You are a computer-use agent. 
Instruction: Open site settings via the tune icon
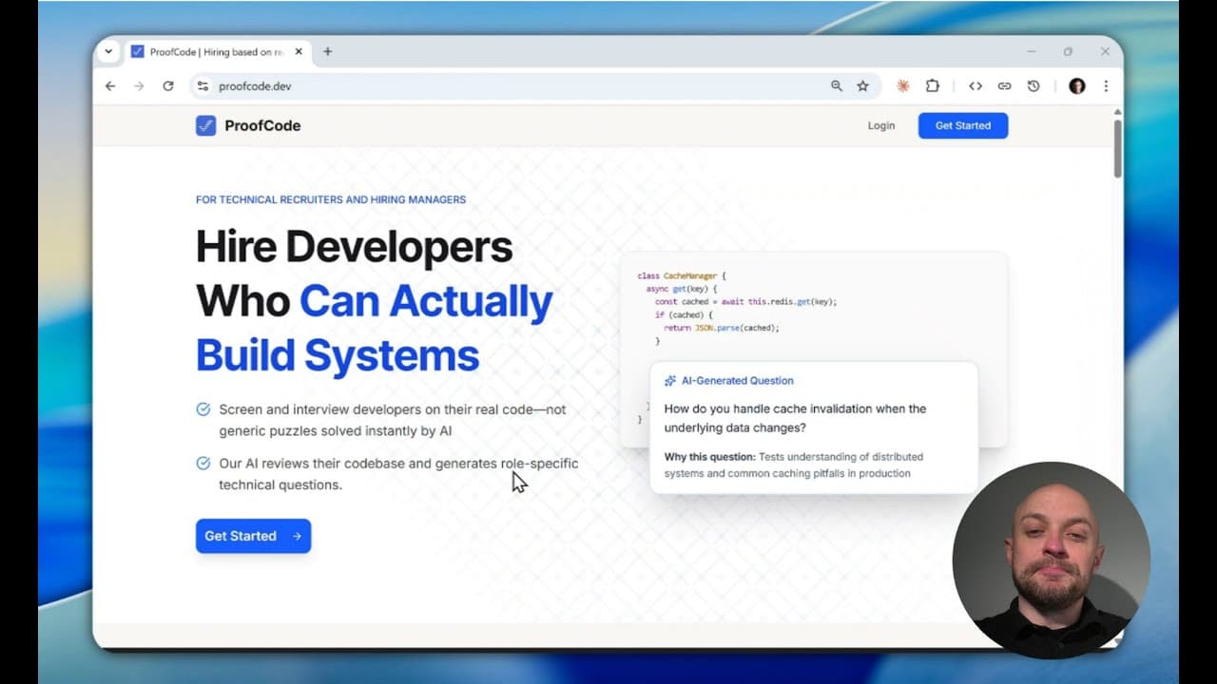point(203,85)
